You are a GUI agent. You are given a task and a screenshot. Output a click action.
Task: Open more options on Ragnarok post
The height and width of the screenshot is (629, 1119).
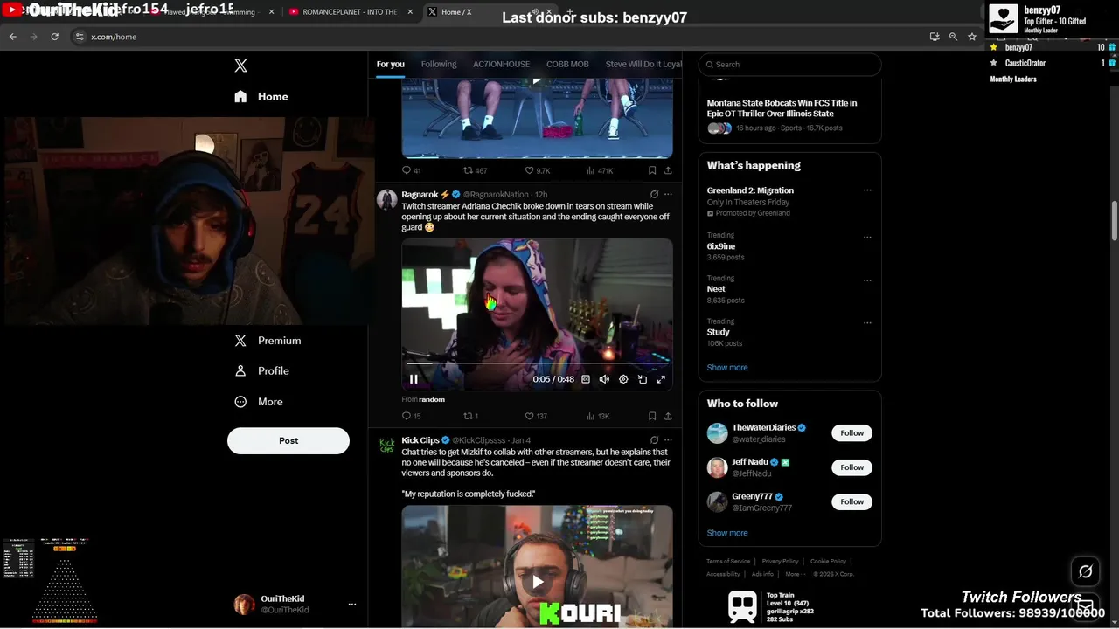(x=668, y=195)
